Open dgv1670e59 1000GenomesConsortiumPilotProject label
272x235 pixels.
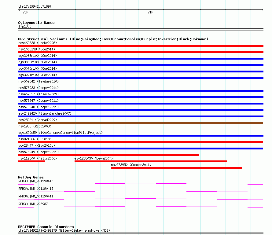[x=61, y=133]
